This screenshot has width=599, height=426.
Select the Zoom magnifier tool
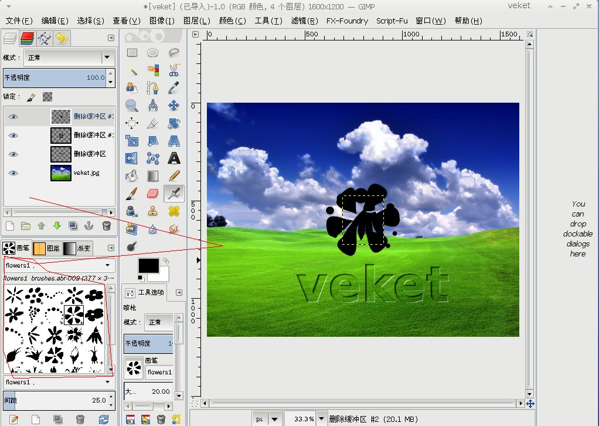(x=132, y=105)
